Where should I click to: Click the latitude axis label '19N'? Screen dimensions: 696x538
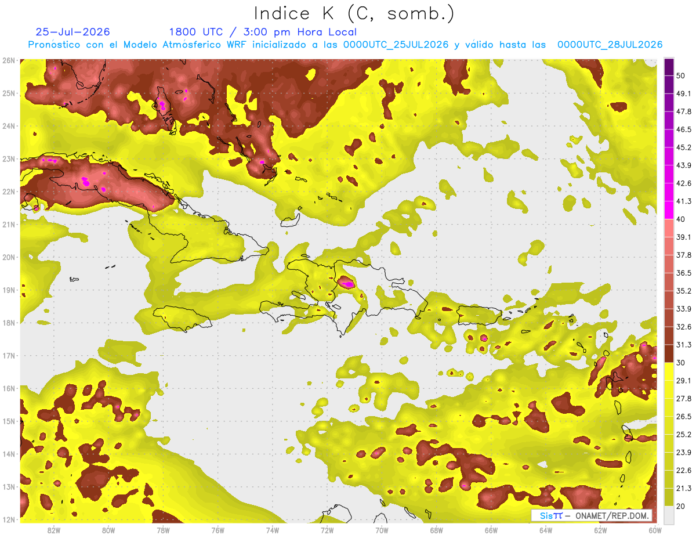(x=9, y=290)
